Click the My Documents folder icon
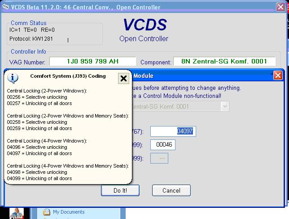 (x=47, y=212)
